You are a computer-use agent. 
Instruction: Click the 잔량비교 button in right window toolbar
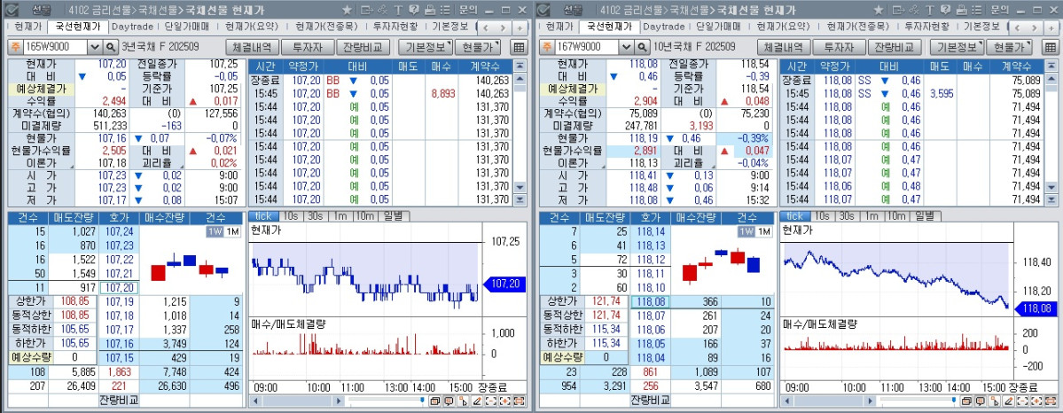click(895, 48)
